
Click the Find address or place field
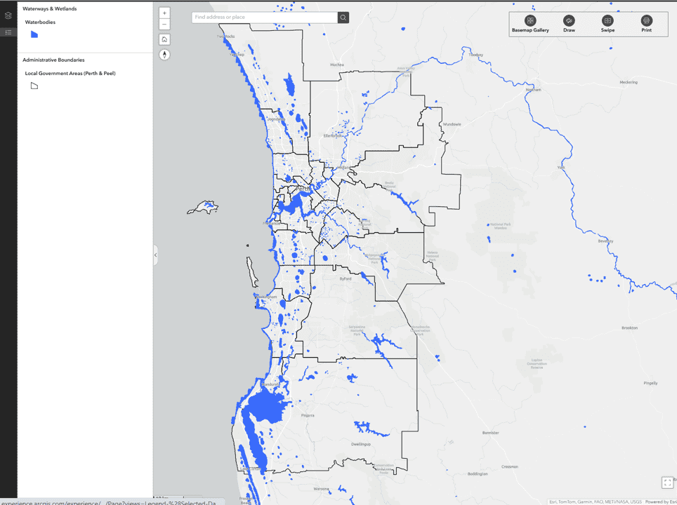coord(264,18)
